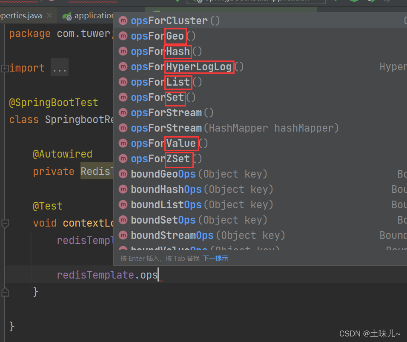
Task: Choose opsForZSet() from suggestions
Action: pos(261,158)
